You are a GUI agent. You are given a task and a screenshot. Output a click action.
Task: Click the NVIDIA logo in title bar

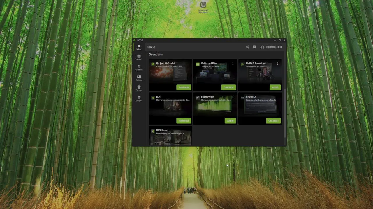(134, 40)
